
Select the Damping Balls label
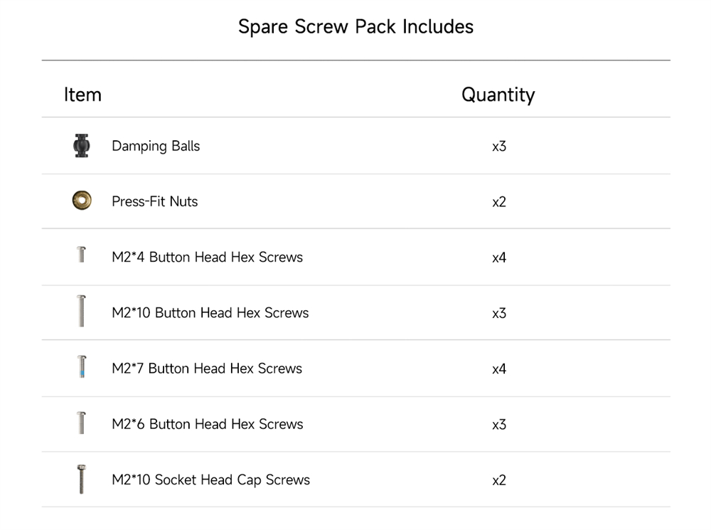coord(156,147)
